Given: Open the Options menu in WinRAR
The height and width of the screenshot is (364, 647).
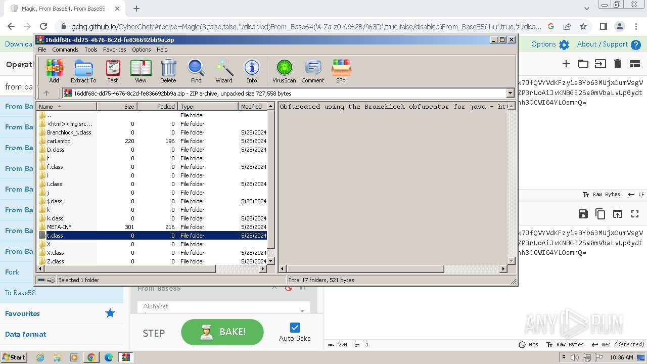Looking at the screenshot, I should tap(142, 50).
